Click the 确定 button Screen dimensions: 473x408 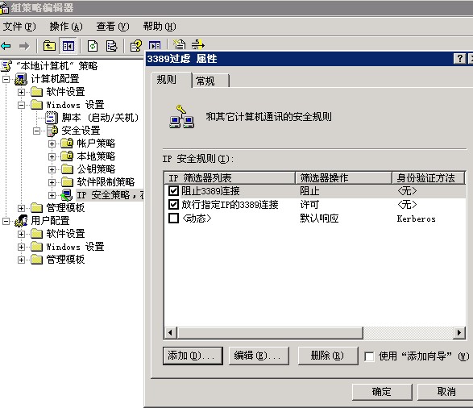click(x=382, y=392)
